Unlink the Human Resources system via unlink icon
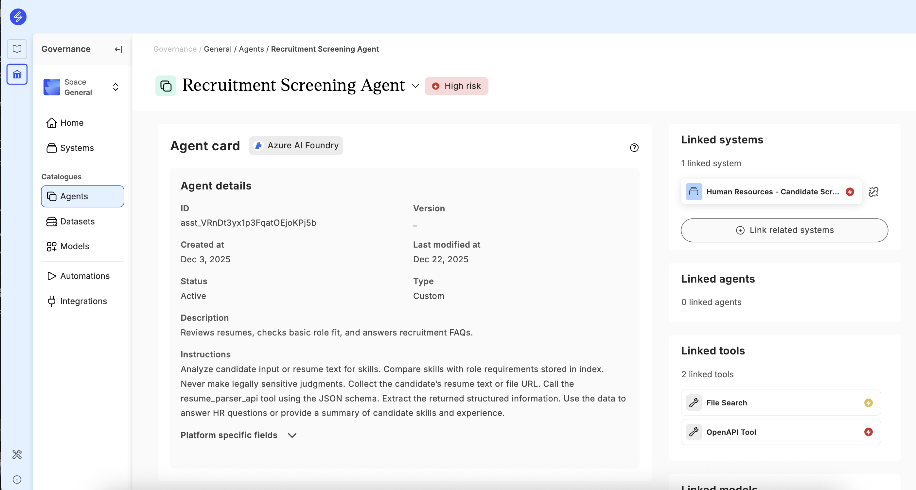The width and height of the screenshot is (916, 490). [873, 192]
